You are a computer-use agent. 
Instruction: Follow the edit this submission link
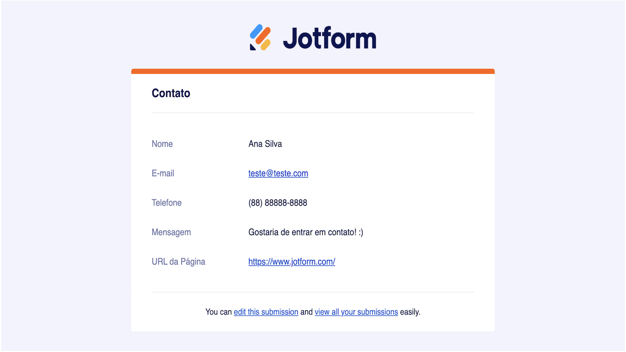click(x=266, y=312)
